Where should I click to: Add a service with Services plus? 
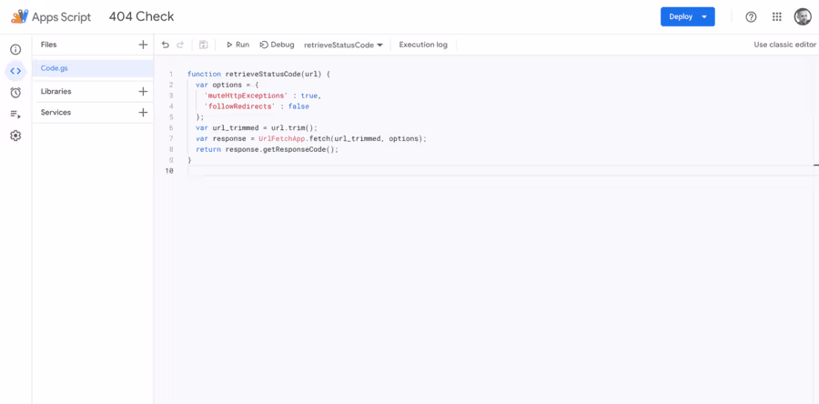(x=143, y=112)
